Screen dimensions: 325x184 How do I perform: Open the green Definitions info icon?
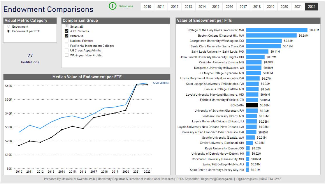pyautogui.click(x=113, y=6)
